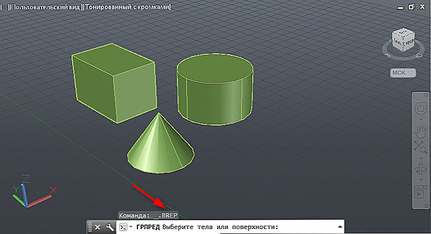Select the green cylinder solid
431x234 pixels.
click(215, 90)
